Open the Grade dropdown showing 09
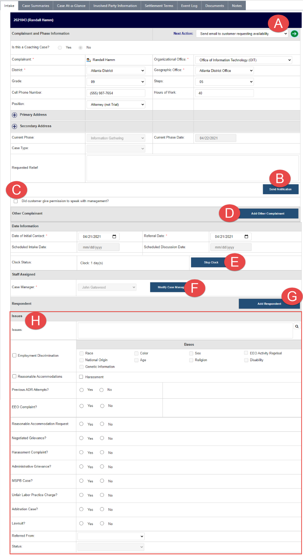The height and width of the screenshot is (555, 303). pyautogui.click(x=116, y=82)
